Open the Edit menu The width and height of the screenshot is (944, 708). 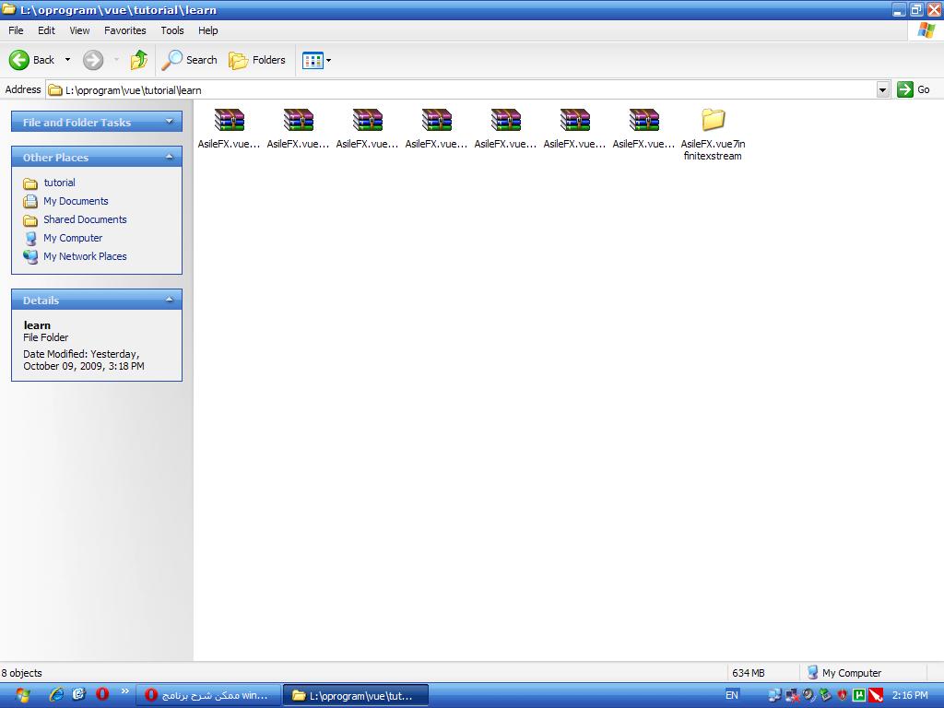pos(46,30)
